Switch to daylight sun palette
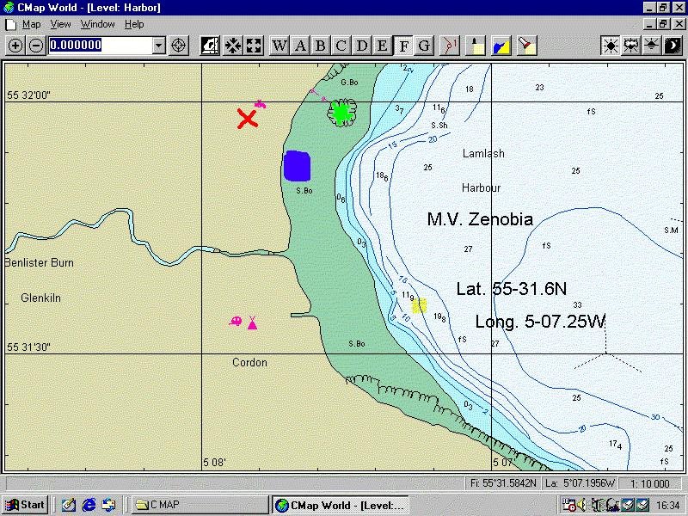Image resolution: width=688 pixels, height=516 pixels. click(611, 46)
